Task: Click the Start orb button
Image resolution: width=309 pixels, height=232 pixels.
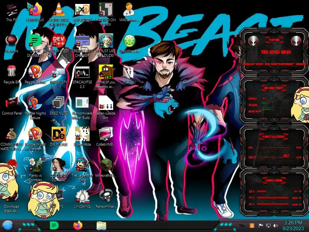Action: (8, 225)
